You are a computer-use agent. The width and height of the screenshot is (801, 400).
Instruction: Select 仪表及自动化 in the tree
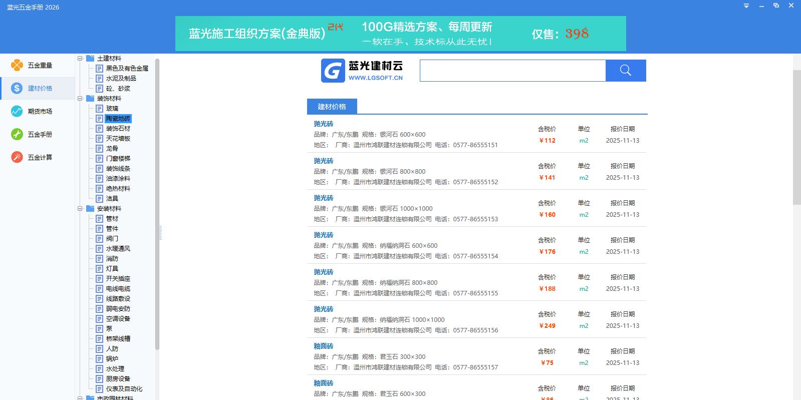[x=124, y=389]
